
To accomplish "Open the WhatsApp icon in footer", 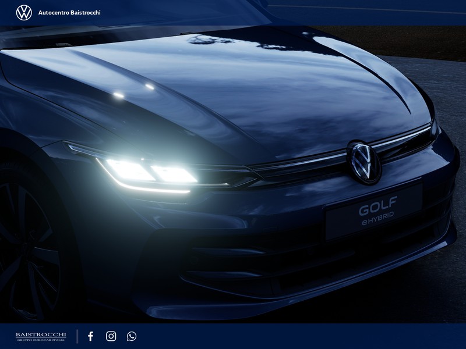I will [132, 336].
